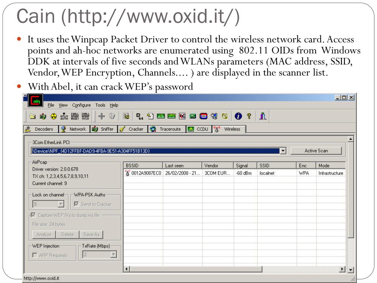
Task: Click the olive key icon in toolbar
Action: tap(225, 116)
